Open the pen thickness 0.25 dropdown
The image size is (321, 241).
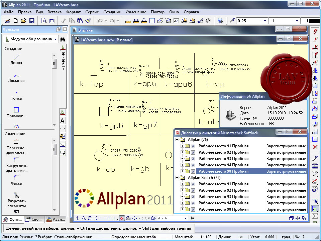265,21
